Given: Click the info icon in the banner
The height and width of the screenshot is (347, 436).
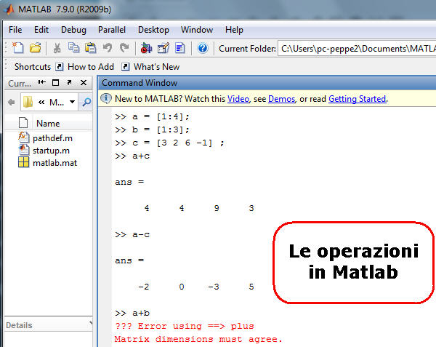Looking at the screenshot, I should pyautogui.click(x=105, y=98).
